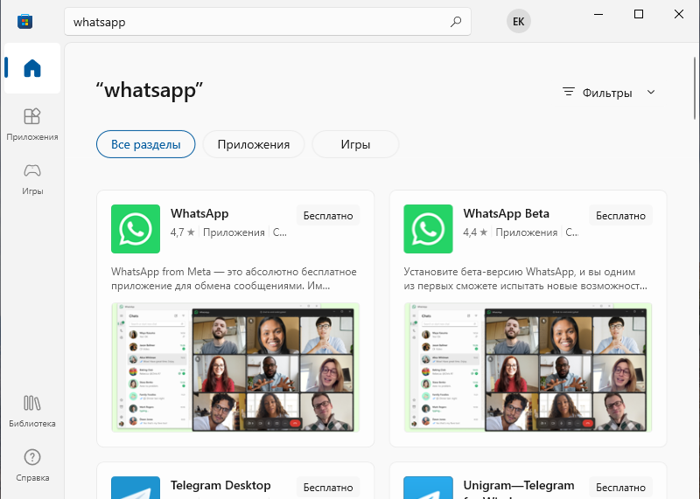Select the Все разделы tab
This screenshot has width=700, height=499.
[x=145, y=144]
